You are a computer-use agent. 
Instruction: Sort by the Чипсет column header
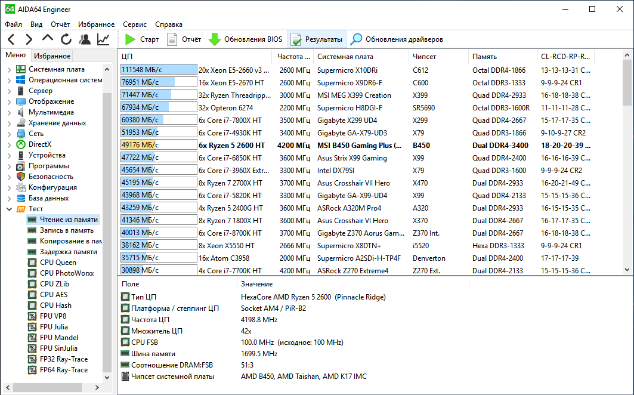(x=439, y=57)
